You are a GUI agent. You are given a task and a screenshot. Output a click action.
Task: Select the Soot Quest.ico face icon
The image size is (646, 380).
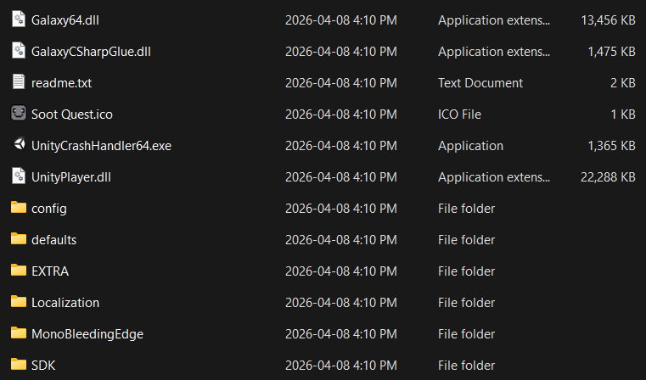click(19, 114)
